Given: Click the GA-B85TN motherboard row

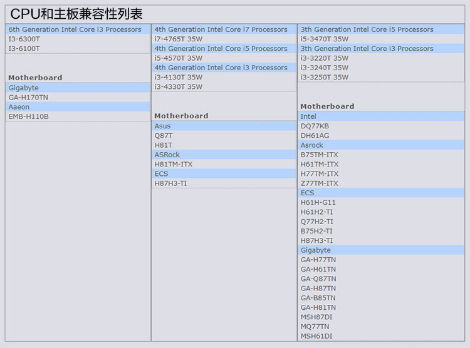Looking at the screenshot, I should pos(381,299).
